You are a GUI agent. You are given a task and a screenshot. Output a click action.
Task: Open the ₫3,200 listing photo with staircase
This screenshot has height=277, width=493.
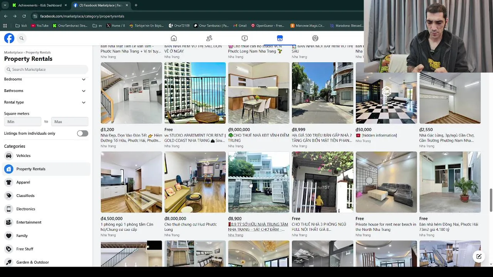coord(131,93)
